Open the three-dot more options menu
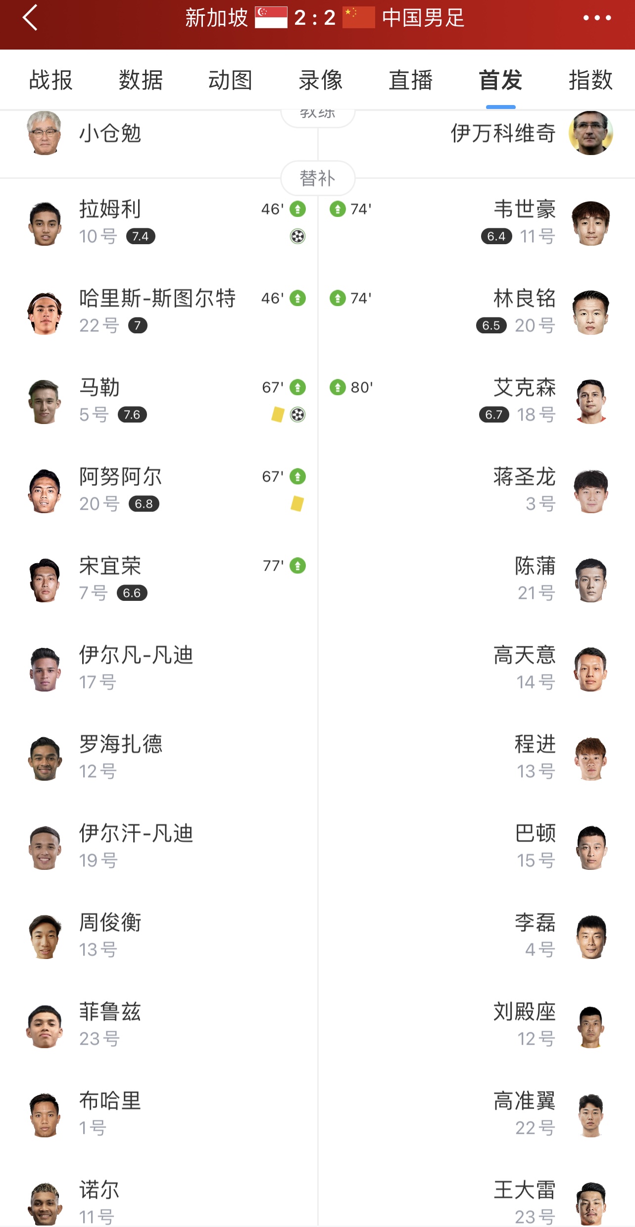This screenshot has height=1227, width=635. coord(597,18)
